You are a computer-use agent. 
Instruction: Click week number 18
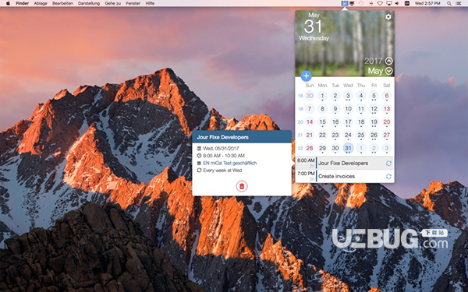pos(300,96)
